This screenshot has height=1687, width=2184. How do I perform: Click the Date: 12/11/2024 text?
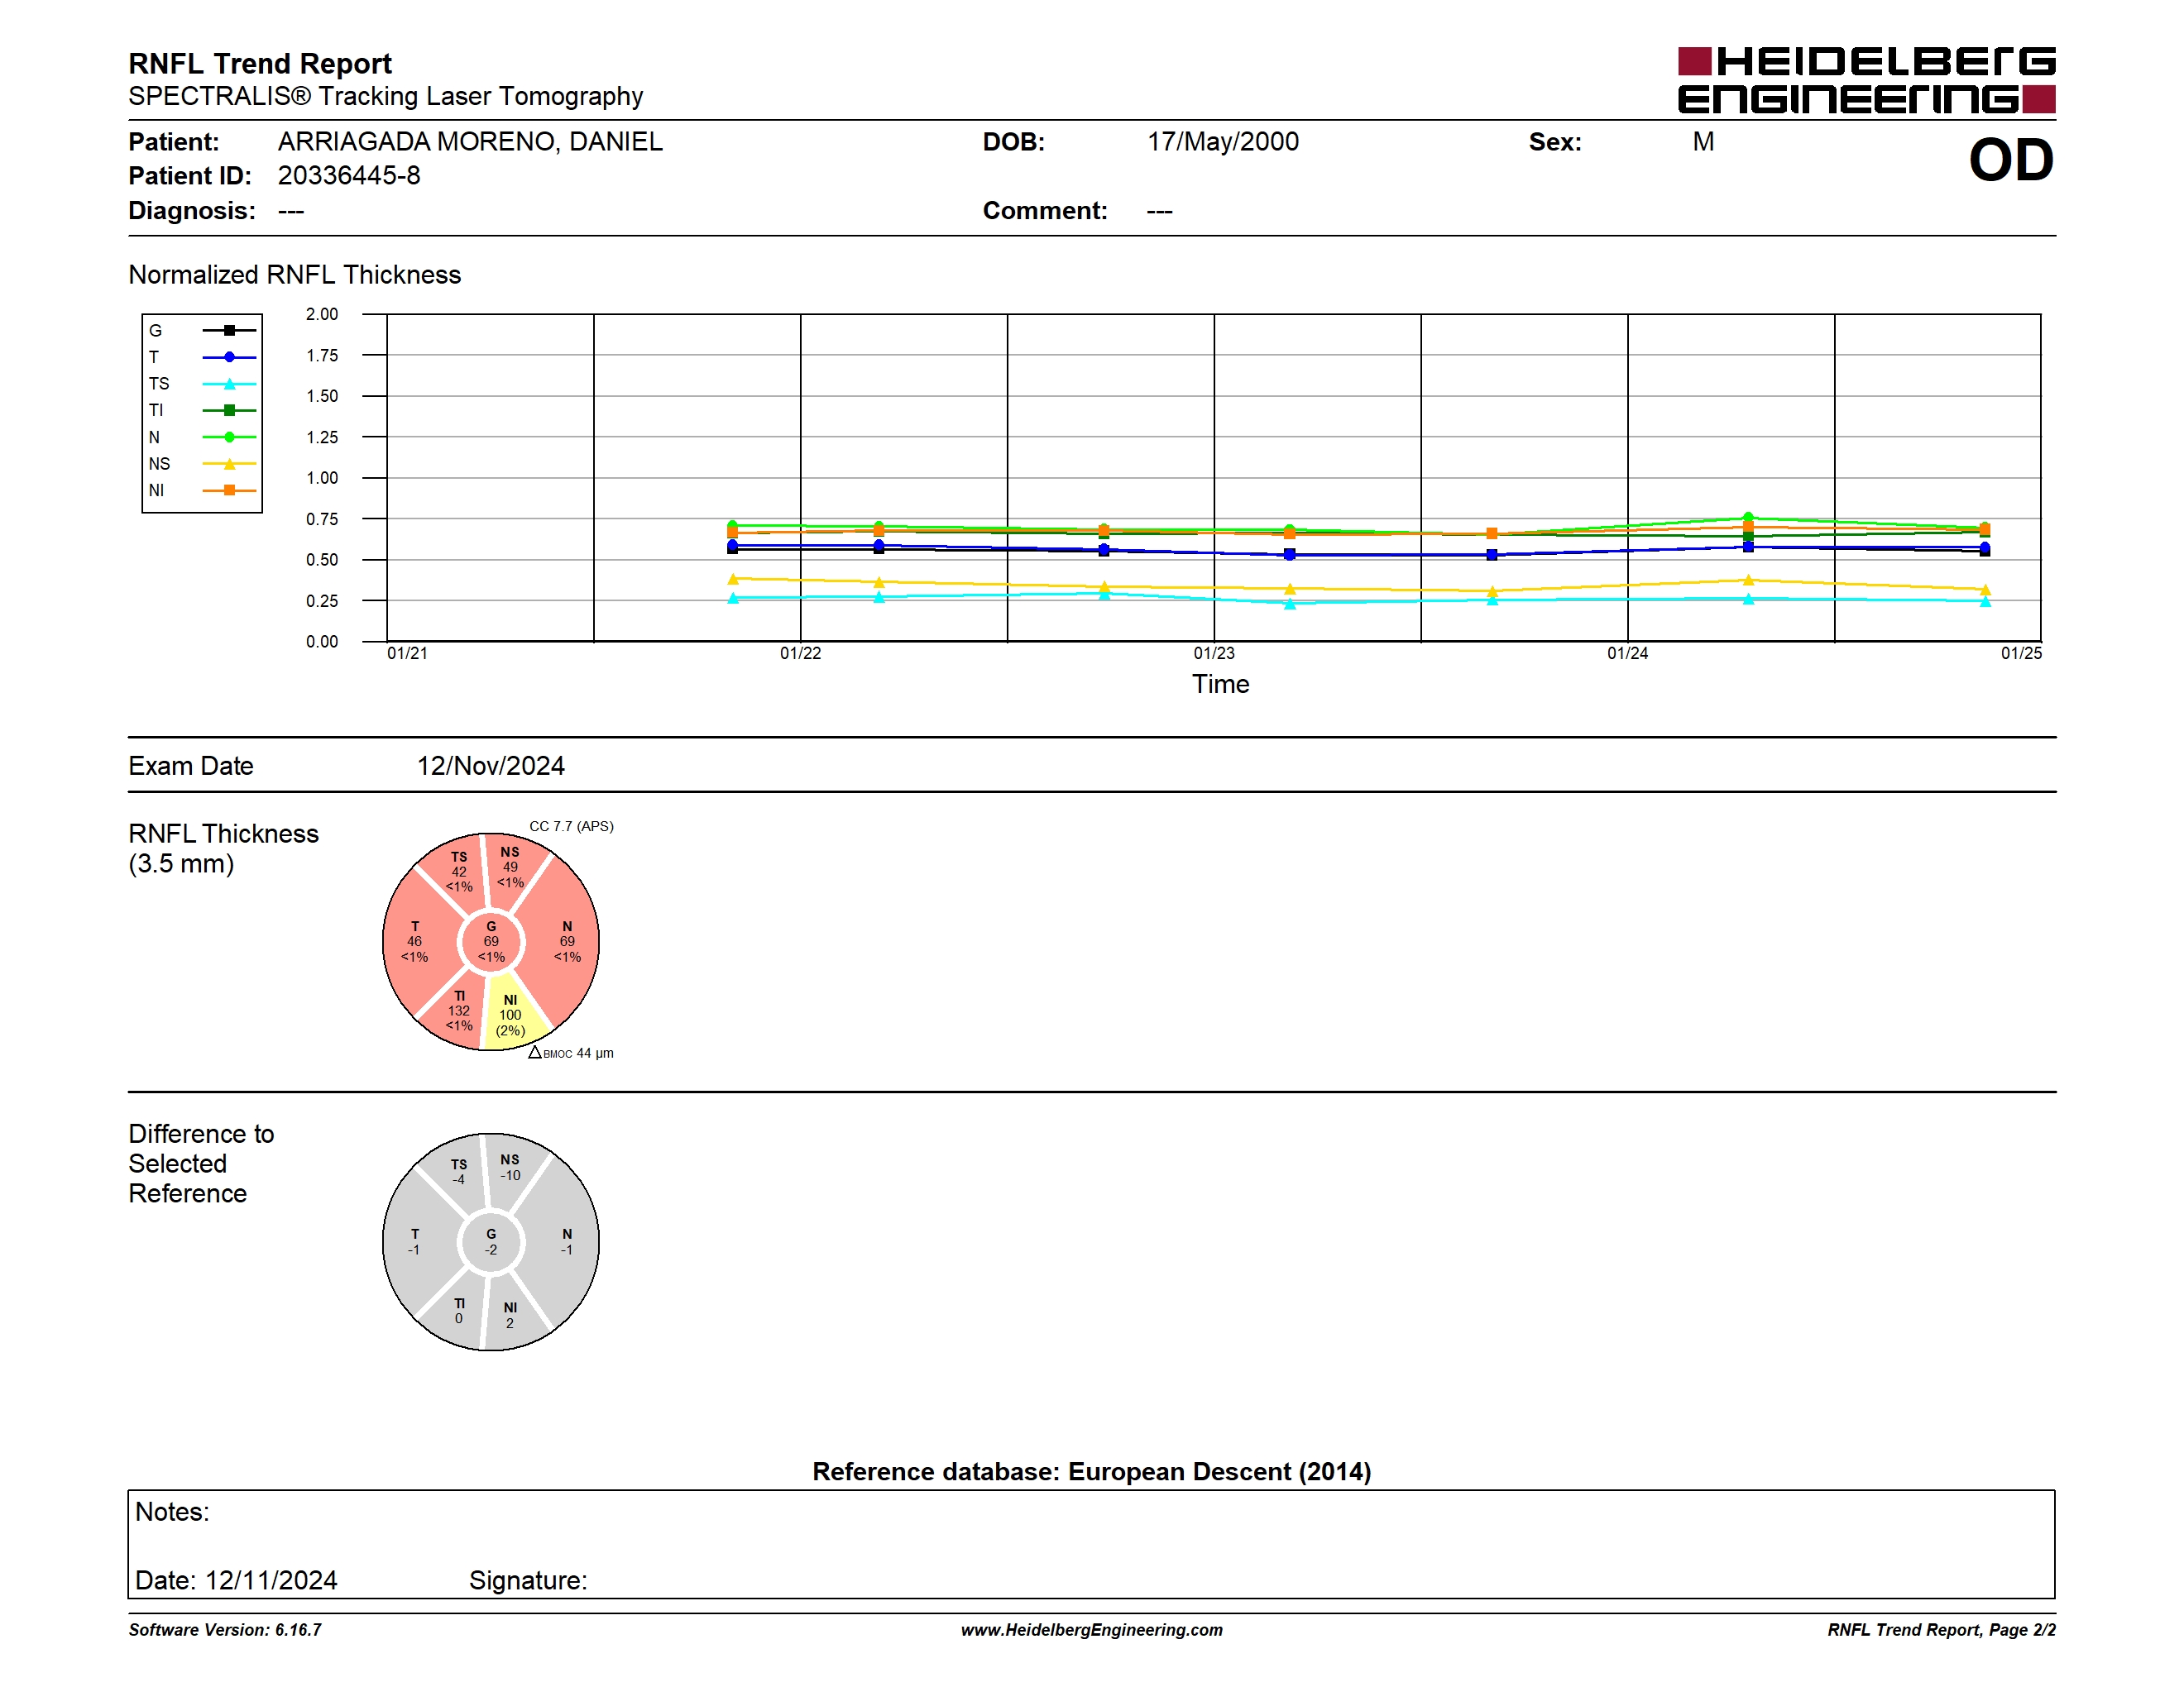[236, 1580]
